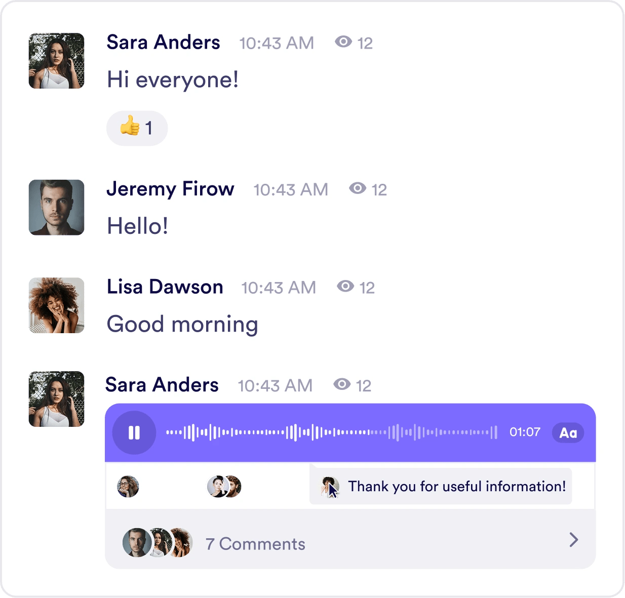This screenshot has width=625, height=598.
Task: Click the 10:43 AM timestamp on Lisa's message
Action: tap(278, 287)
